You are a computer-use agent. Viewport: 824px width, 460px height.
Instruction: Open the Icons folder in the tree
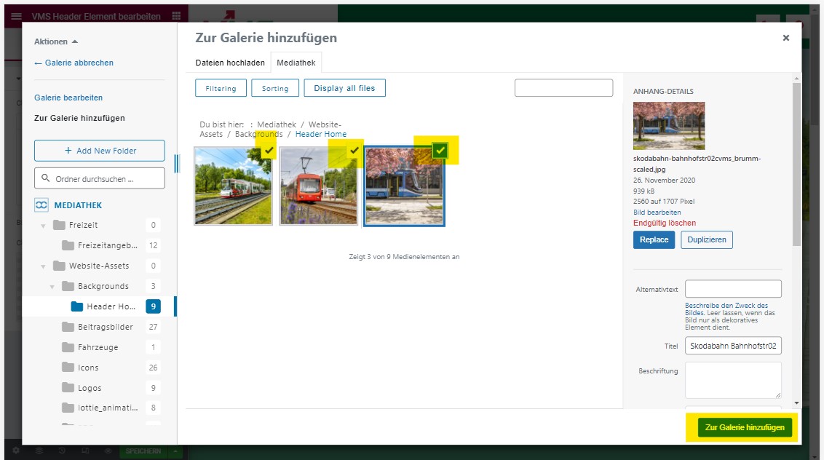coord(88,368)
